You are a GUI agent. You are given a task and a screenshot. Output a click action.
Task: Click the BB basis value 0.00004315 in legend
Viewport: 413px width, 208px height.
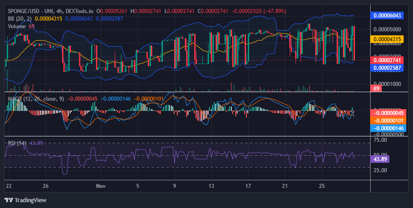click(x=49, y=19)
